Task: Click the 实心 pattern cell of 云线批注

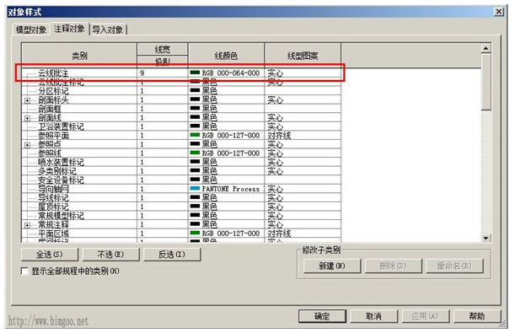Action: tap(303, 73)
